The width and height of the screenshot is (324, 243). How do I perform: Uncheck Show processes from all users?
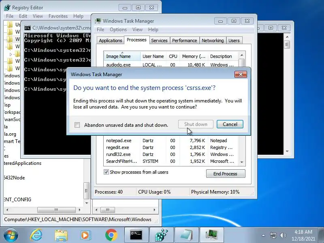pyautogui.click(x=106, y=172)
